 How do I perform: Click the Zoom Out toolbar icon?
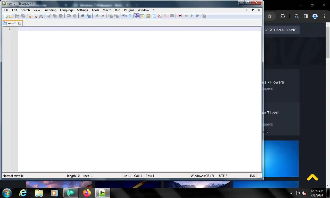click(103, 16)
